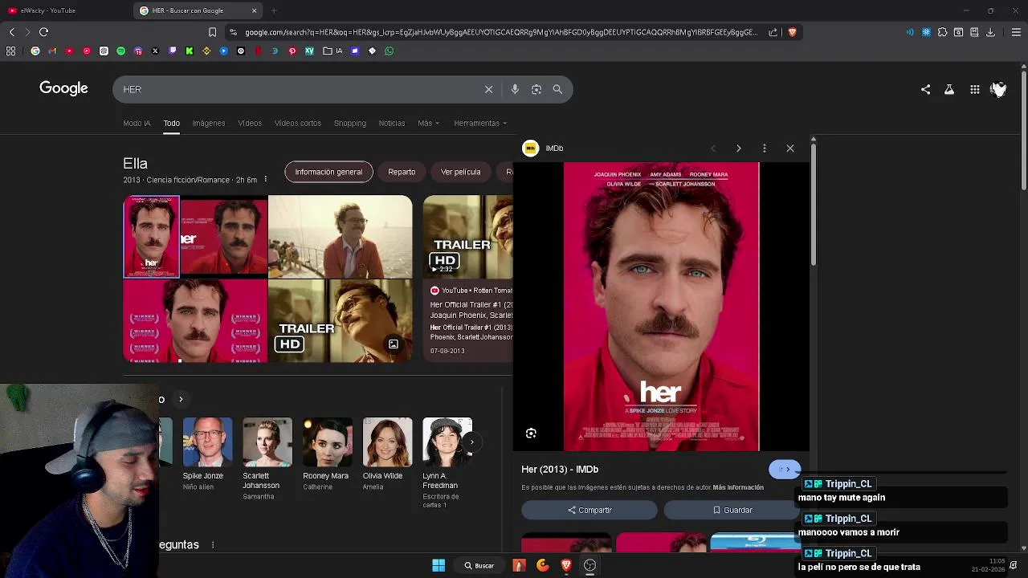Click the share icon in the address bar
The width and height of the screenshot is (1028, 578).
(x=773, y=32)
